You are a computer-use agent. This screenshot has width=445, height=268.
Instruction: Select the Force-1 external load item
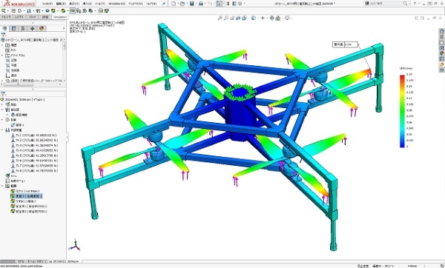tap(34, 135)
